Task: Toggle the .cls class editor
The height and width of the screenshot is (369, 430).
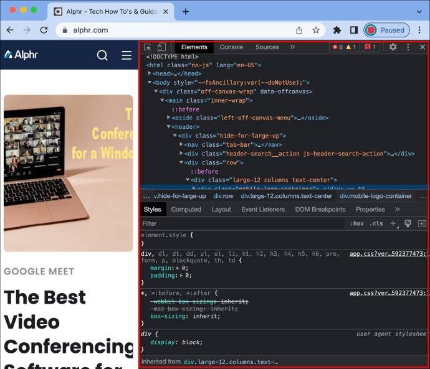Action: coord(376,223)
